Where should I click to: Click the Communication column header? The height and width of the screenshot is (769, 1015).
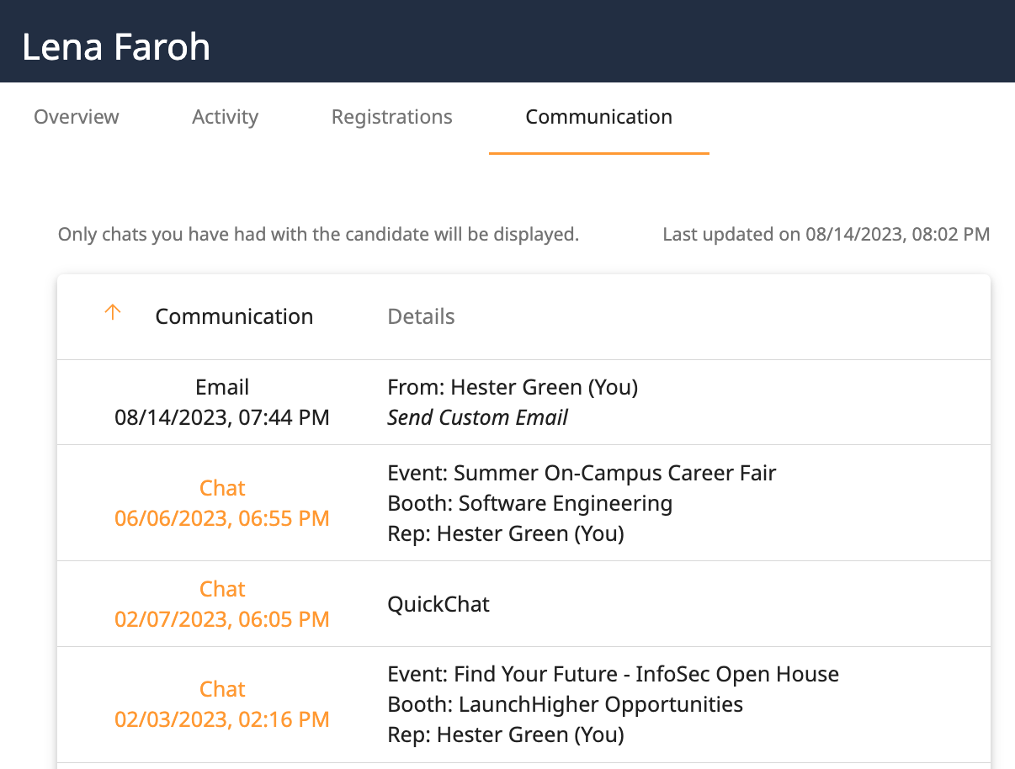234,316
